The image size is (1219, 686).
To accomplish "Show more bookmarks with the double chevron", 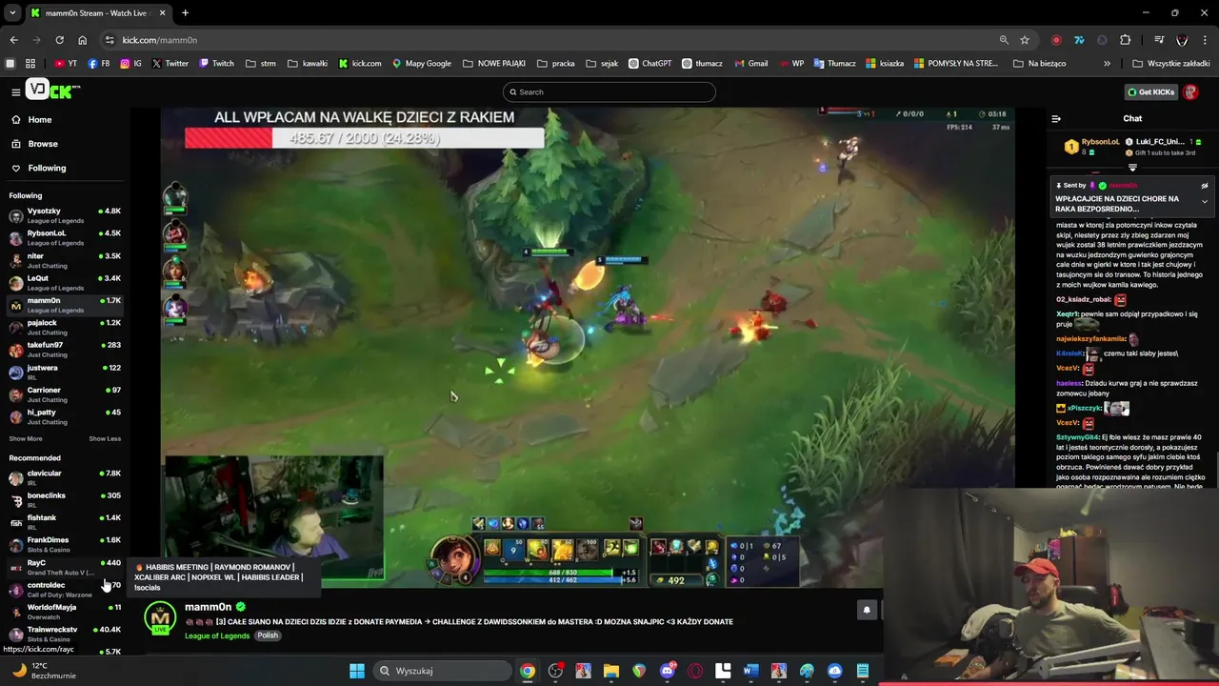I will pyautogui.click(x=1107, y=64).
